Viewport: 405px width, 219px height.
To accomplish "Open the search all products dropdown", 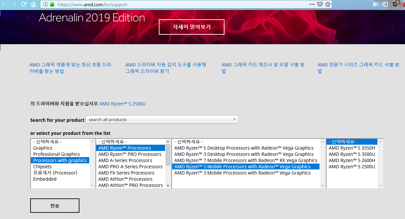I will tap(162, 119).
